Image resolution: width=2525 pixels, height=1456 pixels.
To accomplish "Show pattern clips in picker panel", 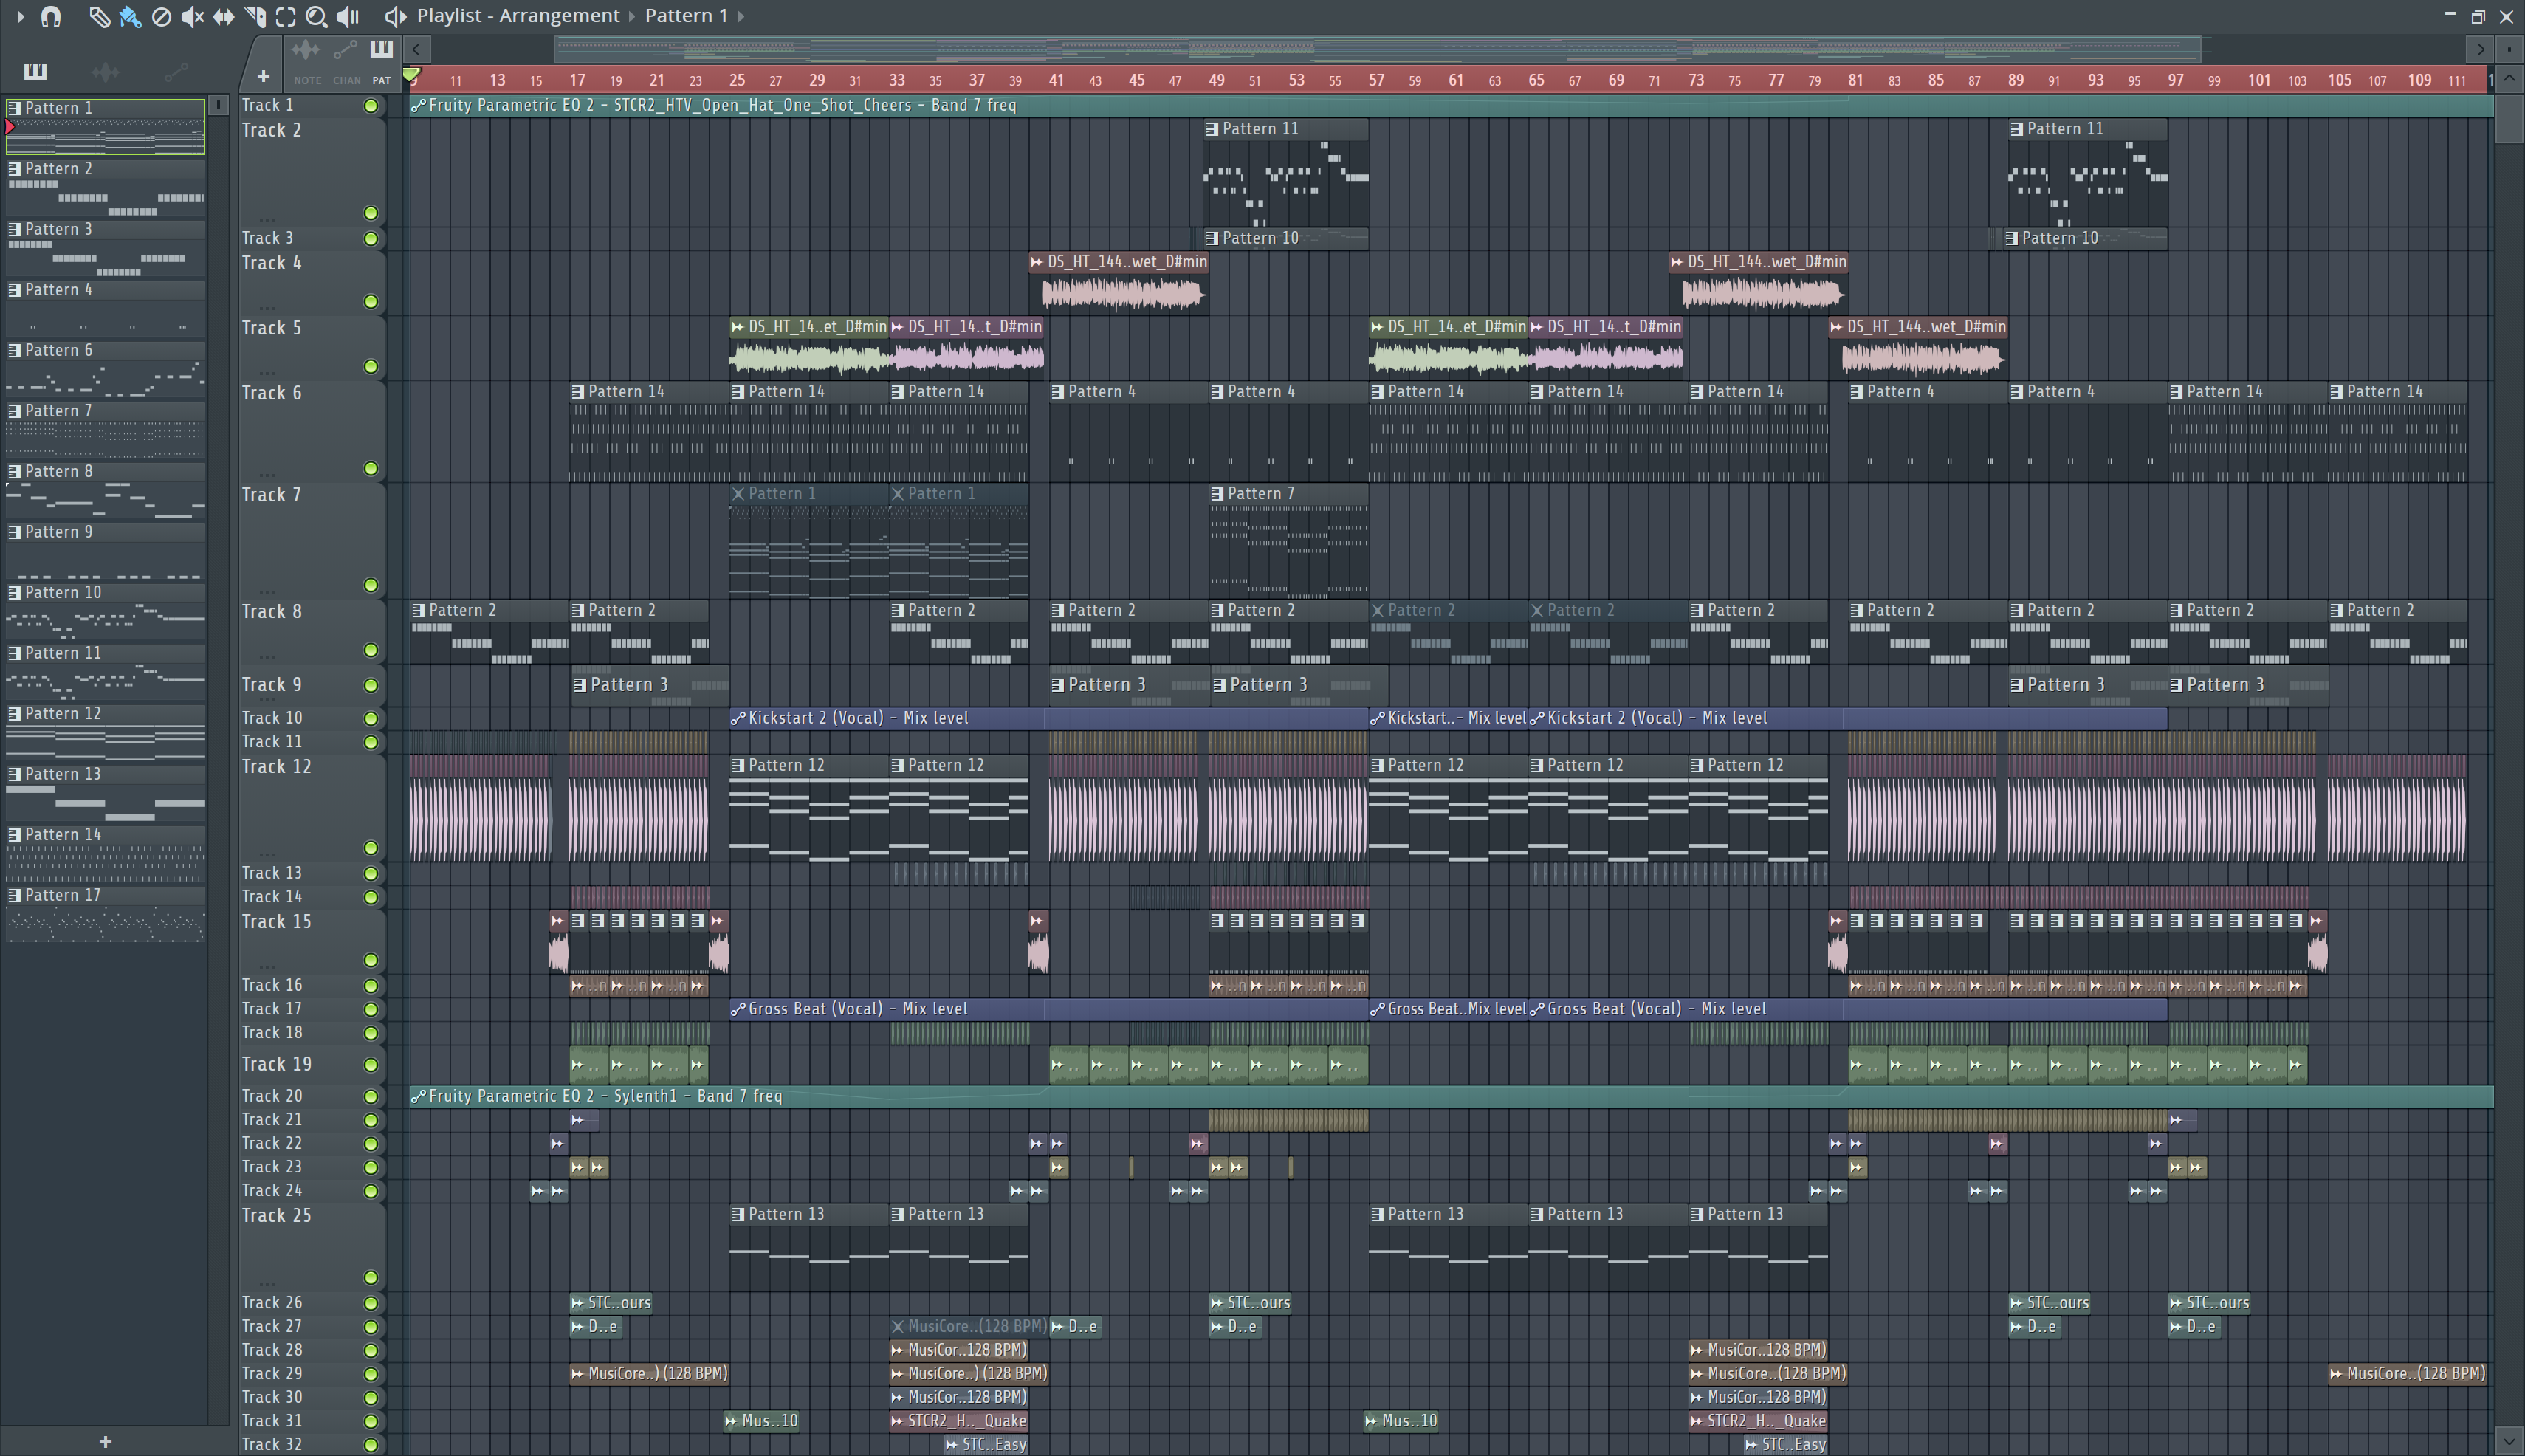I will tap(35, 71).
